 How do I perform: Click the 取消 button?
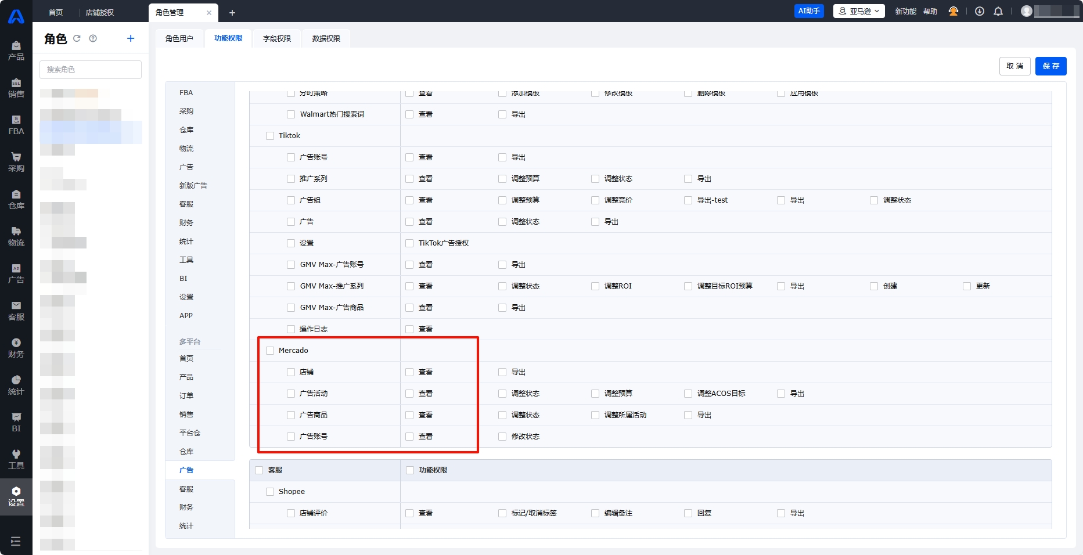point(1014,66)
